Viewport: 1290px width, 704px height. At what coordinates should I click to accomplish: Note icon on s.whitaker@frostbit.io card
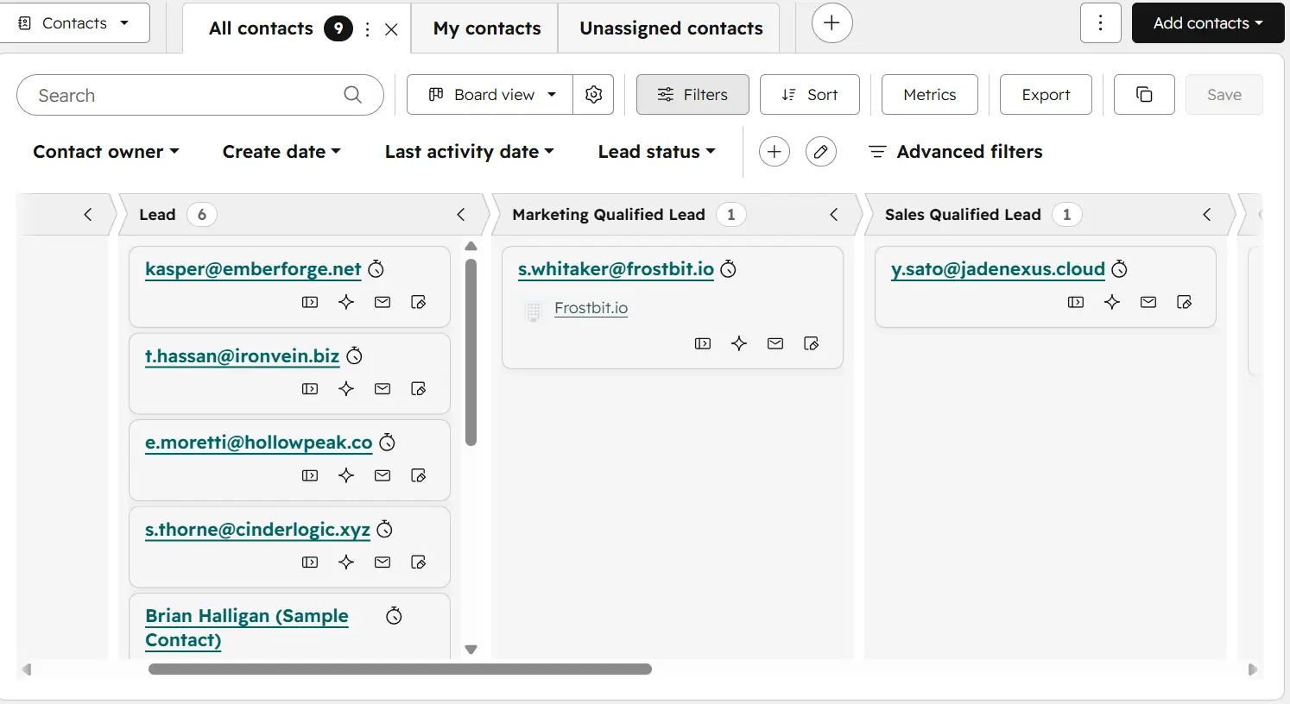tap(812, 343)
